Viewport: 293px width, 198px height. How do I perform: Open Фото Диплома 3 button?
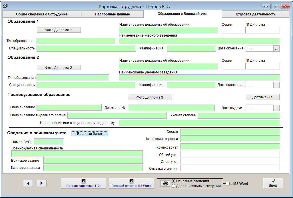tap(150, 97)
